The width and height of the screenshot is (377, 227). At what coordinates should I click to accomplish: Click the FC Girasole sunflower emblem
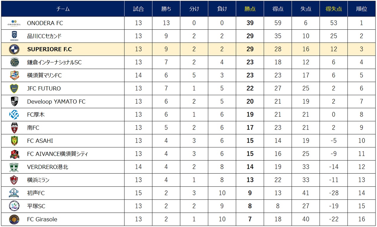coord(14,219)
